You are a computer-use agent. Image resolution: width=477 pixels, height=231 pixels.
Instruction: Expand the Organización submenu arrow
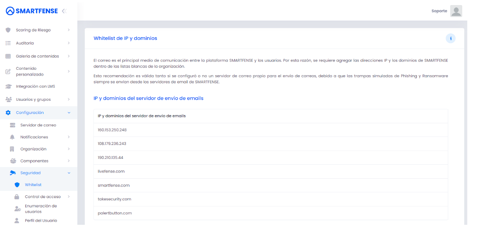(69, 149)
